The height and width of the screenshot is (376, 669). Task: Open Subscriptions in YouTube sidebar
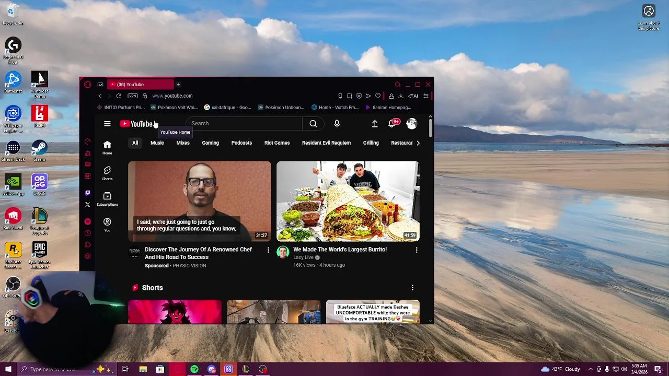[x=107, y=198]
